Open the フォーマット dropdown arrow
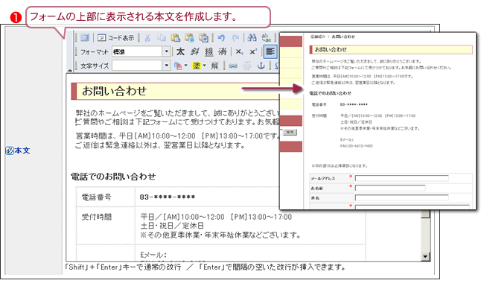 [x=167, y=51]
